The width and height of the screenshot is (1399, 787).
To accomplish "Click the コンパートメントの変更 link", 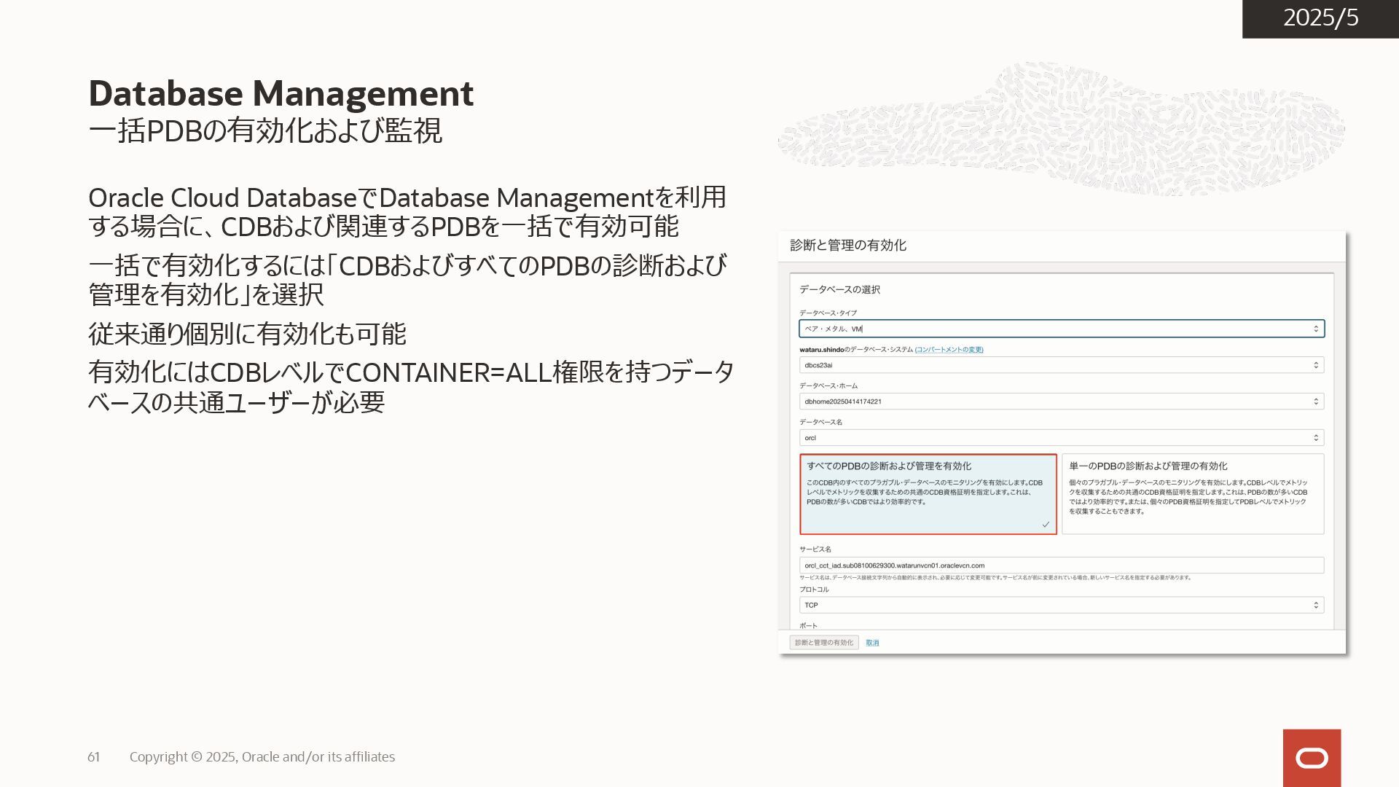I will (x=949, y=350).
